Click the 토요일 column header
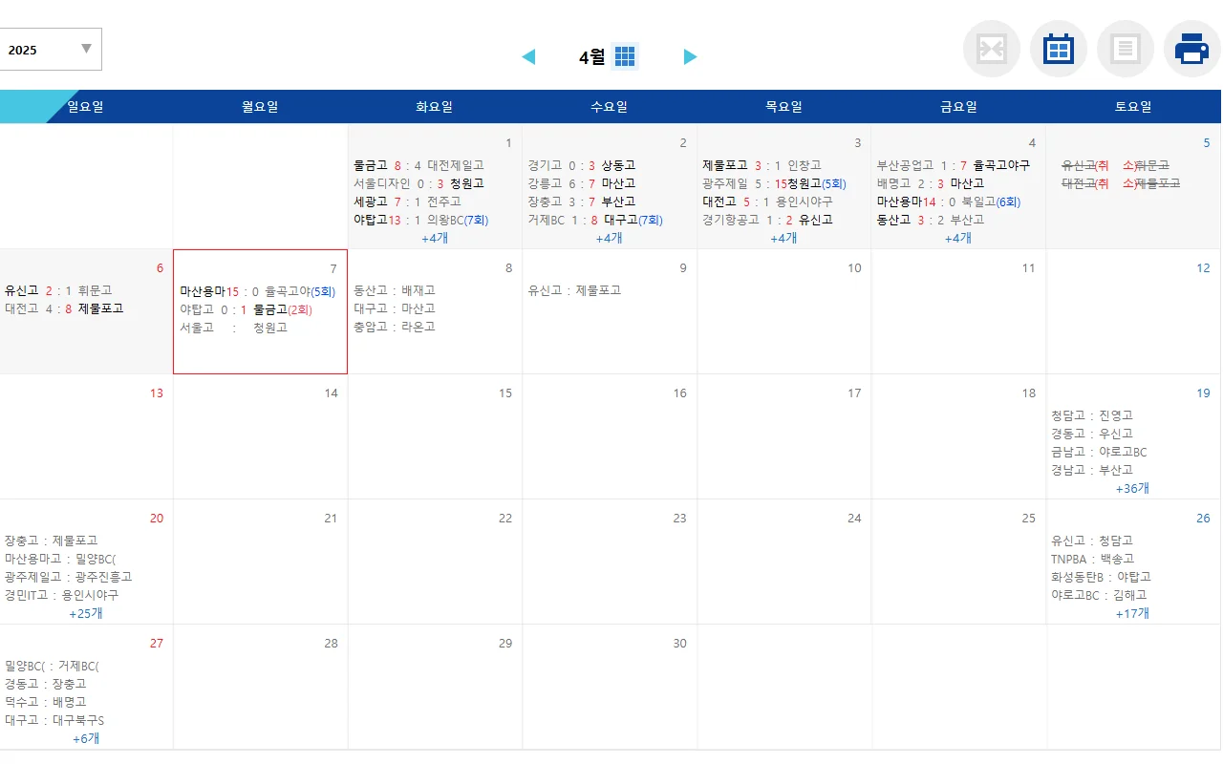Viewport: 1223px width, 764px height. pos(1133,106)
